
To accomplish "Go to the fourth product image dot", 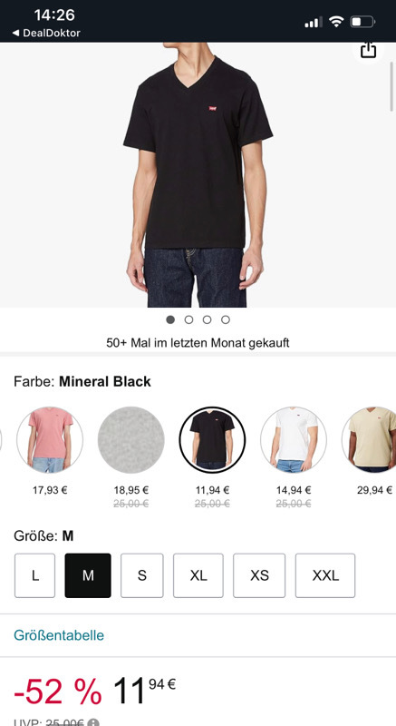I will tap(226, 319).
